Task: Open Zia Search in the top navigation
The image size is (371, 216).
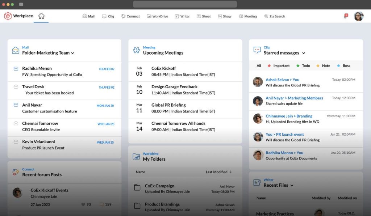Action: pos(275,16)
